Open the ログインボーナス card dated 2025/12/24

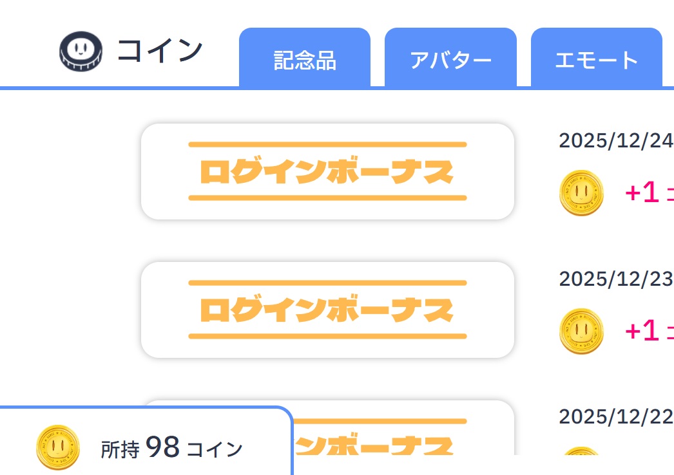327,171
